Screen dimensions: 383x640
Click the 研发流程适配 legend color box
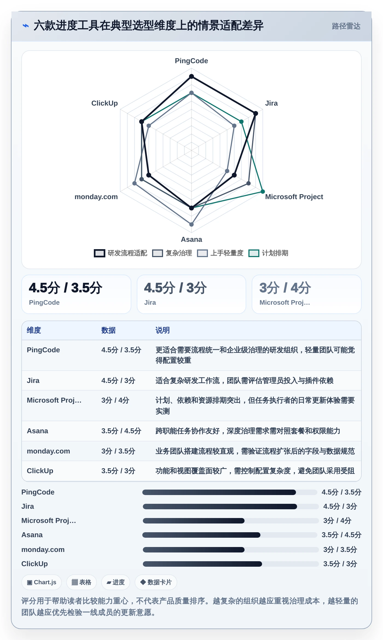click(x=100, y=253)
